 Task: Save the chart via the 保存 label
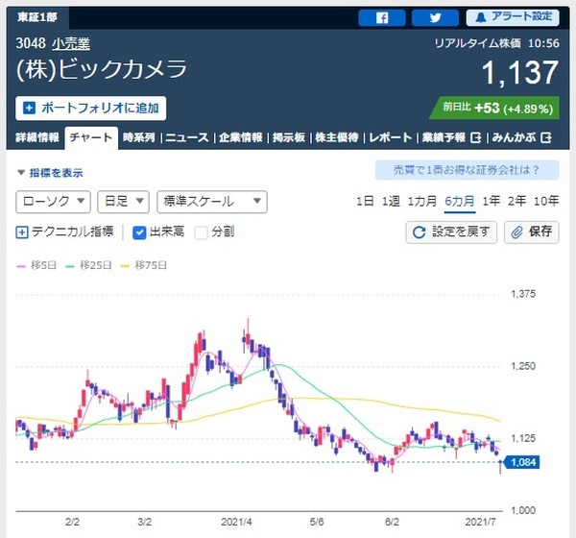[x=540, y=232]
